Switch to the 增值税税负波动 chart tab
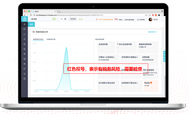189x114 pixels. pyautogui.click(x=38, y=39)
